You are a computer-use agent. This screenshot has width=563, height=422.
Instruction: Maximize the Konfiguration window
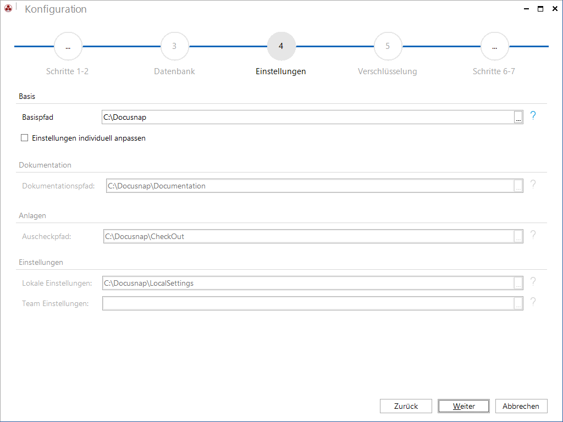[540, 9]
